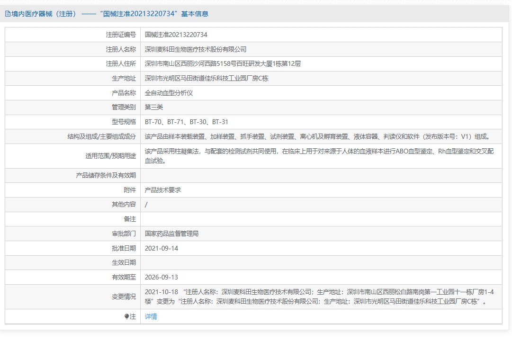
Task: Select the value 第三类
Action: click(x=154, y=107)
